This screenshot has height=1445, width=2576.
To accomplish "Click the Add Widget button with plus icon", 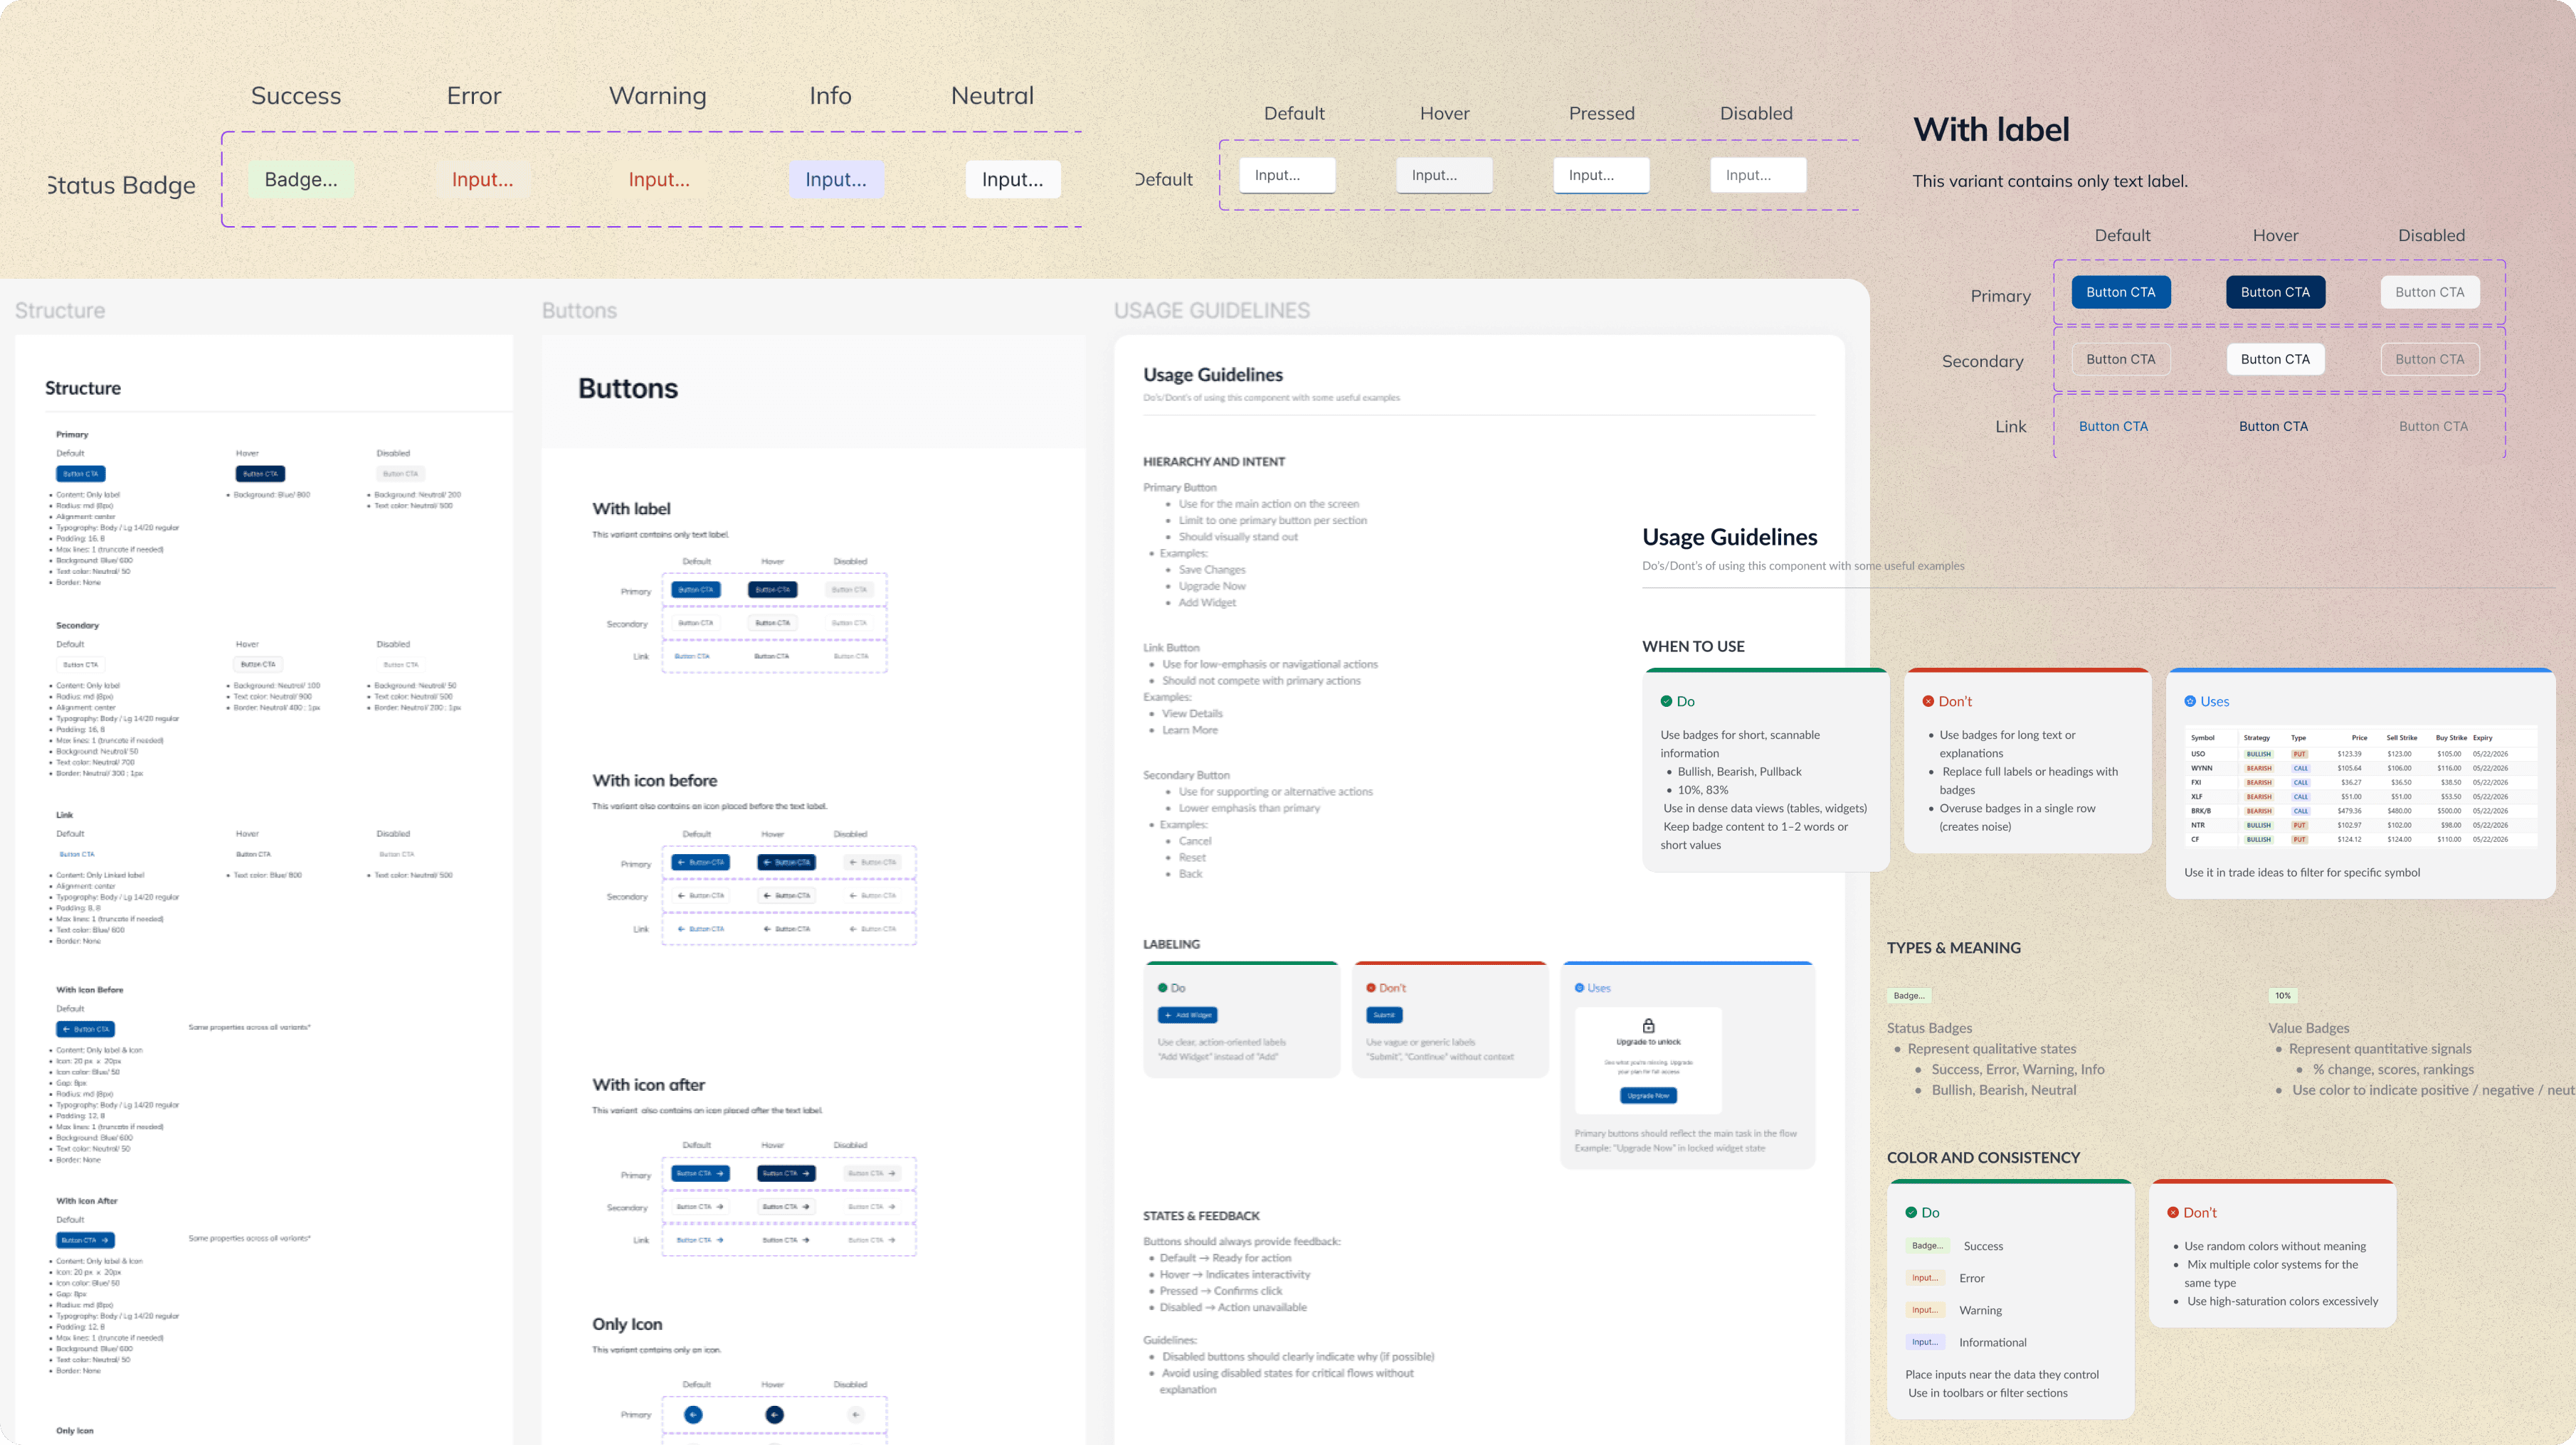I will (1187, 1014).
